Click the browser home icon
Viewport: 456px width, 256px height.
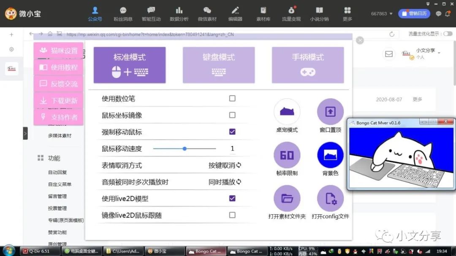[x=50, y=34]
